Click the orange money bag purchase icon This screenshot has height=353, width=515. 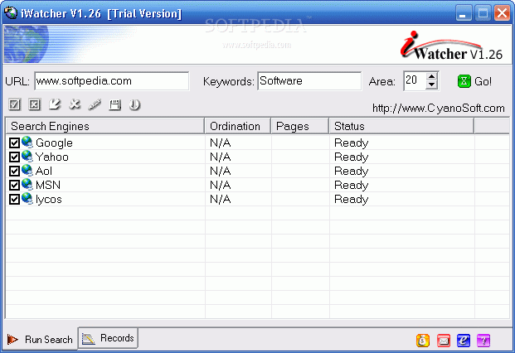tap(423, 341)
